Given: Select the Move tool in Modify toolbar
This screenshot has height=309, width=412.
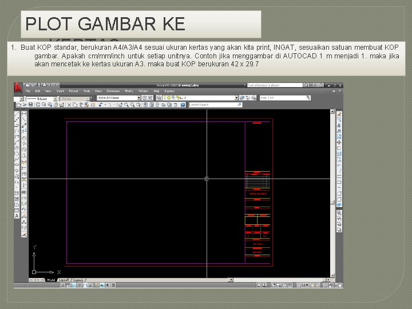Looking at the screenshot, I should coord(339,142).
